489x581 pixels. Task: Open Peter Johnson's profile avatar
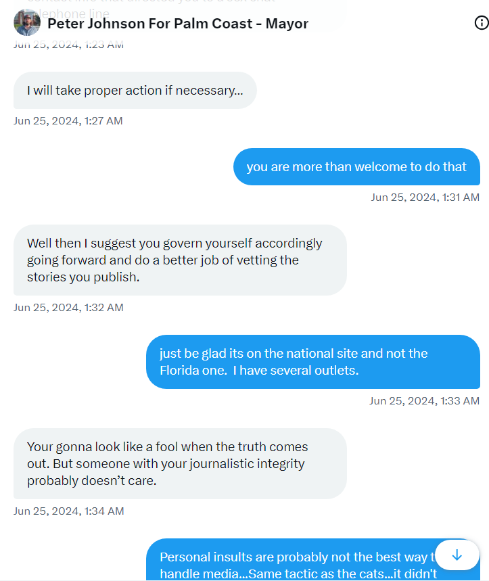(27, 23)
